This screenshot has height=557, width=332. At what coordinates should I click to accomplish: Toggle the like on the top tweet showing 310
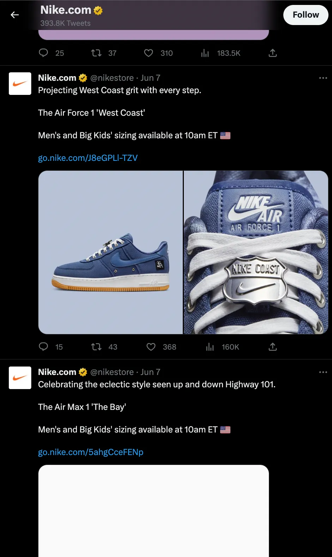149,53
